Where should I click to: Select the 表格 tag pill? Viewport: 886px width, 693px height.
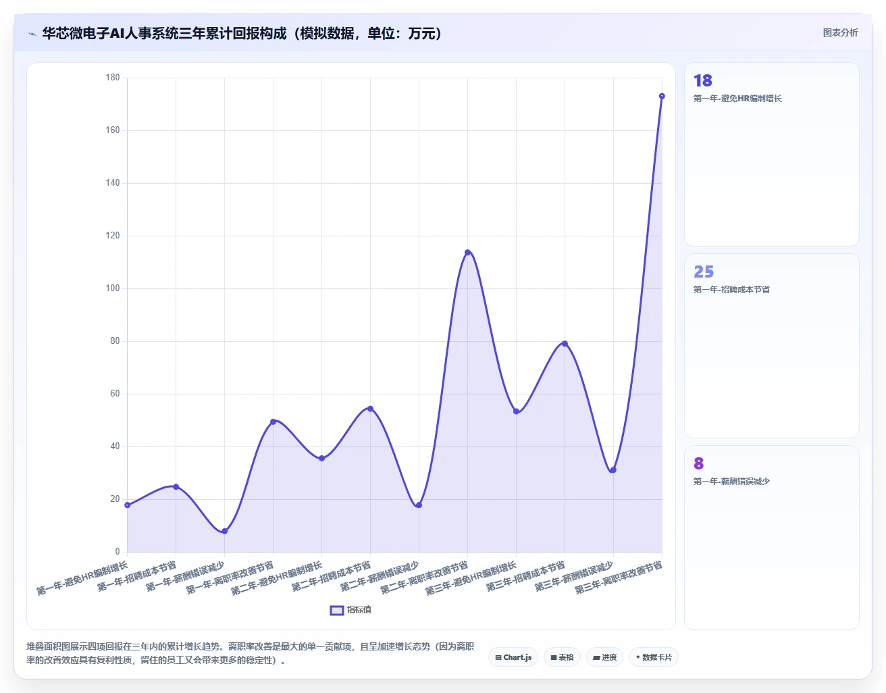[x=562, y=657]
